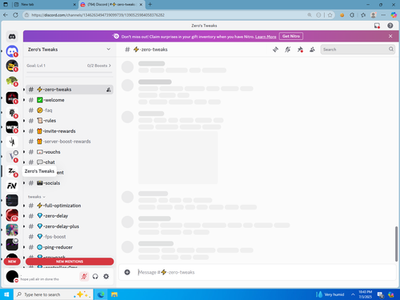The image size is (400, 300).
Task: Click the chat area vertical scrollbar
Action: point(396,244)
